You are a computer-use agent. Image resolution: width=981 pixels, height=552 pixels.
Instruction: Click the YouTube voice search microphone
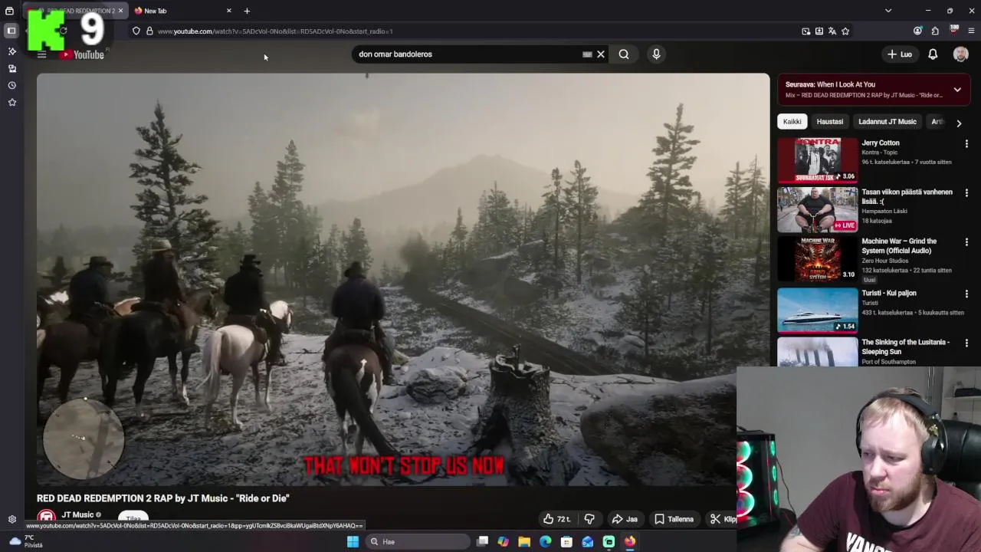(x=656, y=54)
